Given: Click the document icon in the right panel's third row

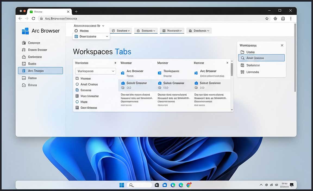Looking at the screenshot, I should [242, 65].
